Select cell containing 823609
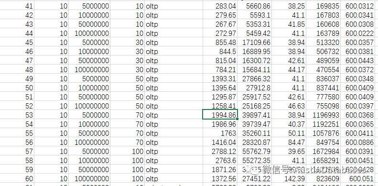Image resolution: width=378 pixels, height=186 pixels. (323, 178)
